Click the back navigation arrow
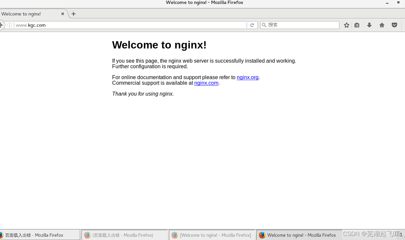Viewport: 405px width, 240px height. (x=1, y=25)
